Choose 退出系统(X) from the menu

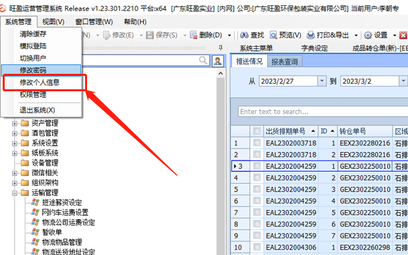[38, 110]
